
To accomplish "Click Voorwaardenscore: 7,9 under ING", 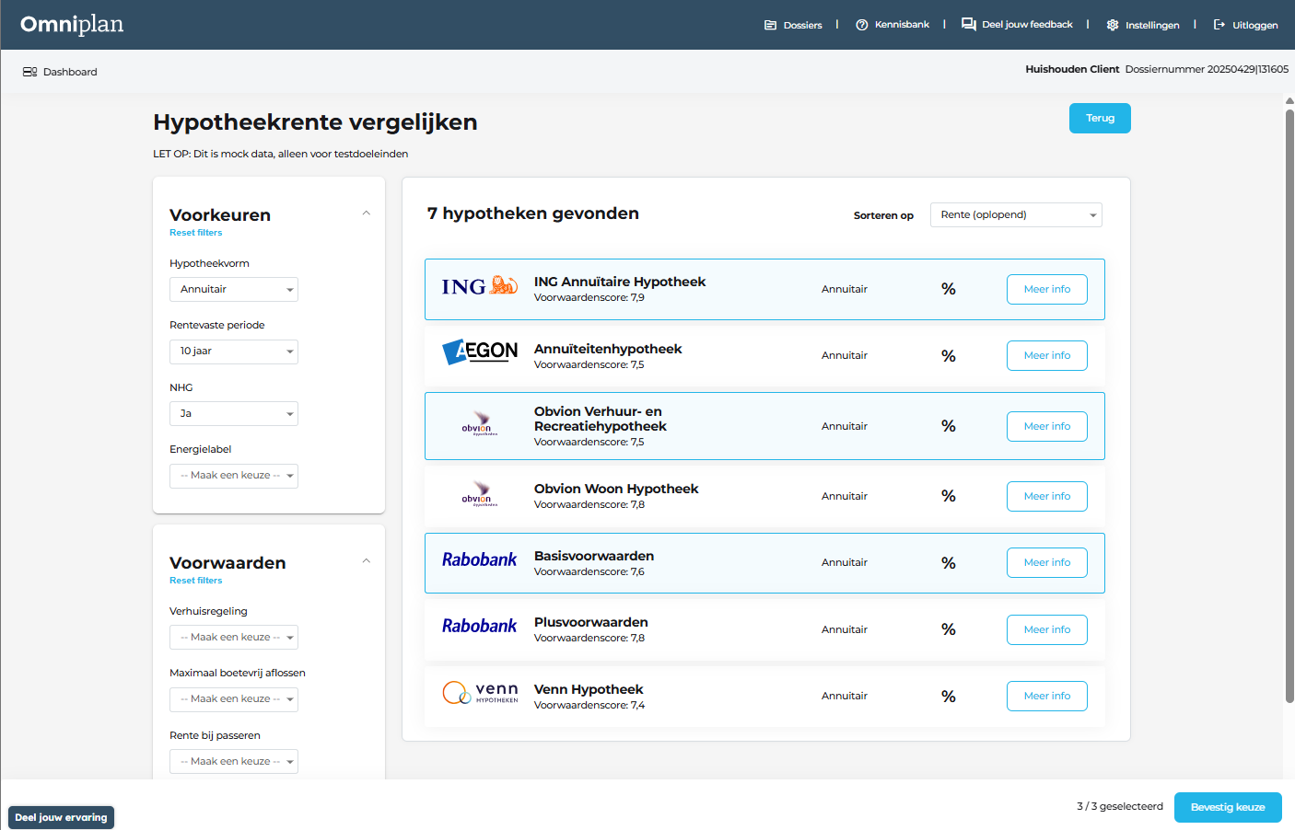I will [589, 297].
